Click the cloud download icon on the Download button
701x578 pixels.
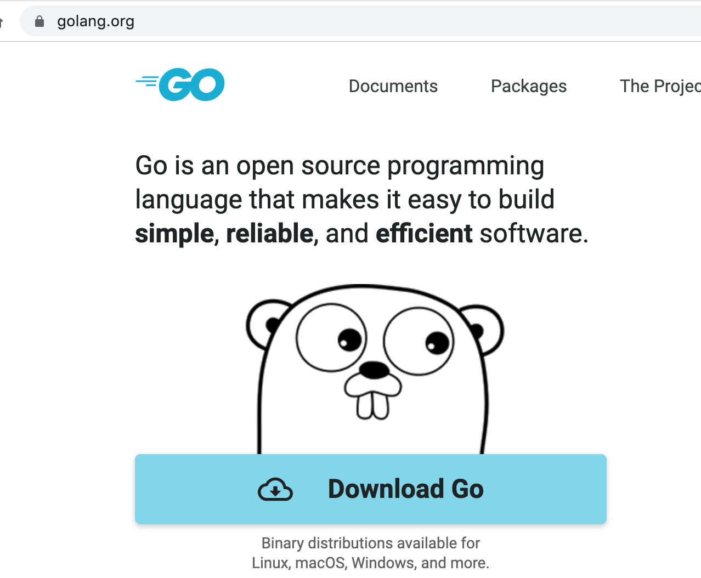pyautogui.click(x=276, y=489)
